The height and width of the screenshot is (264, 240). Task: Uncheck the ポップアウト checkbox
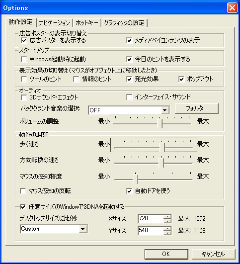(181, 79)
